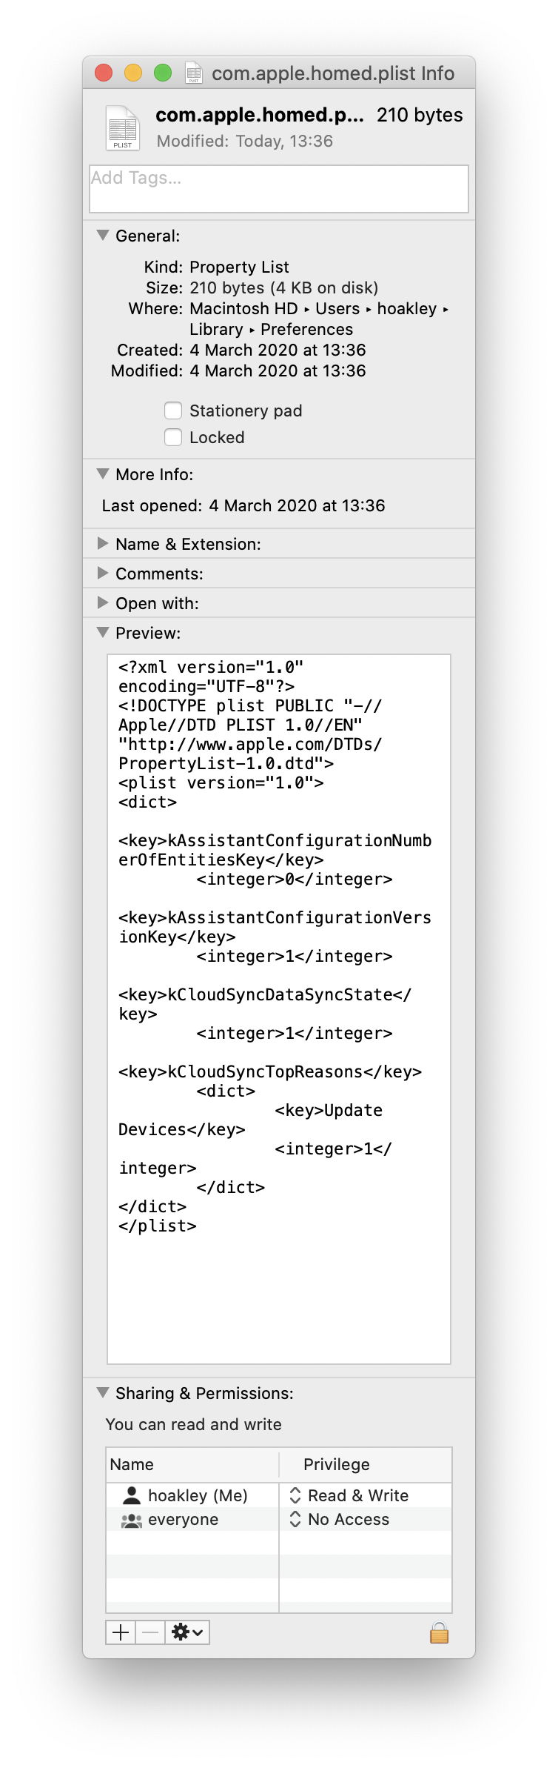558x1768 pixels.
Task: Enable the Stationery pad checkbox
Action: click(x=172, y=410)
